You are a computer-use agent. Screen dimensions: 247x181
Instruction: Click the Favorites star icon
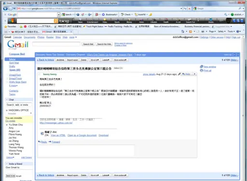tap(6, 27)
